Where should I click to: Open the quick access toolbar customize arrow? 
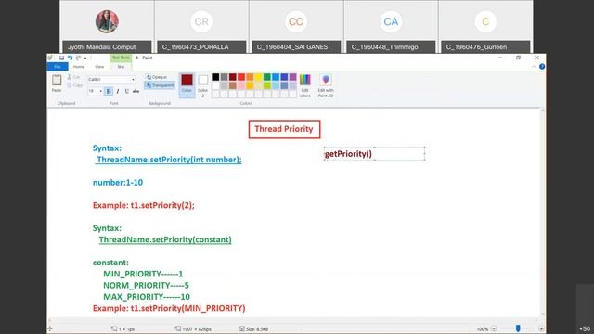85,58
